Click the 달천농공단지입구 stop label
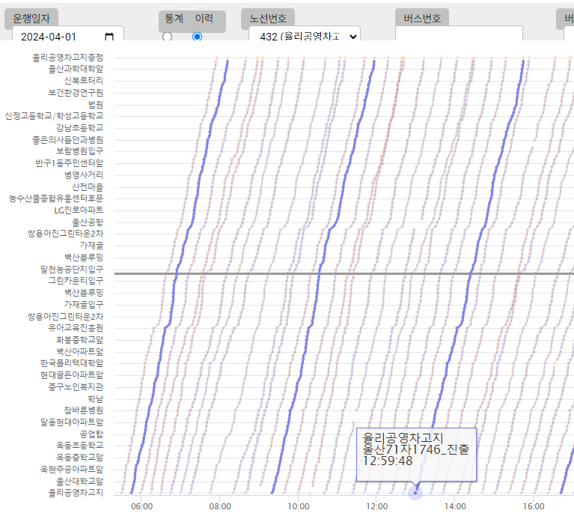This screenshot has width=574, height=516. click(x=72, y=269)
